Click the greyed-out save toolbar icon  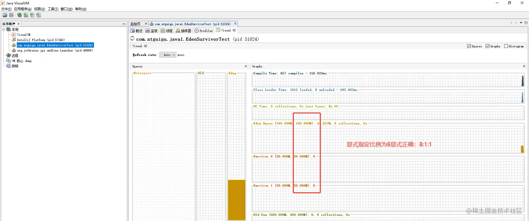pos(11,15)
